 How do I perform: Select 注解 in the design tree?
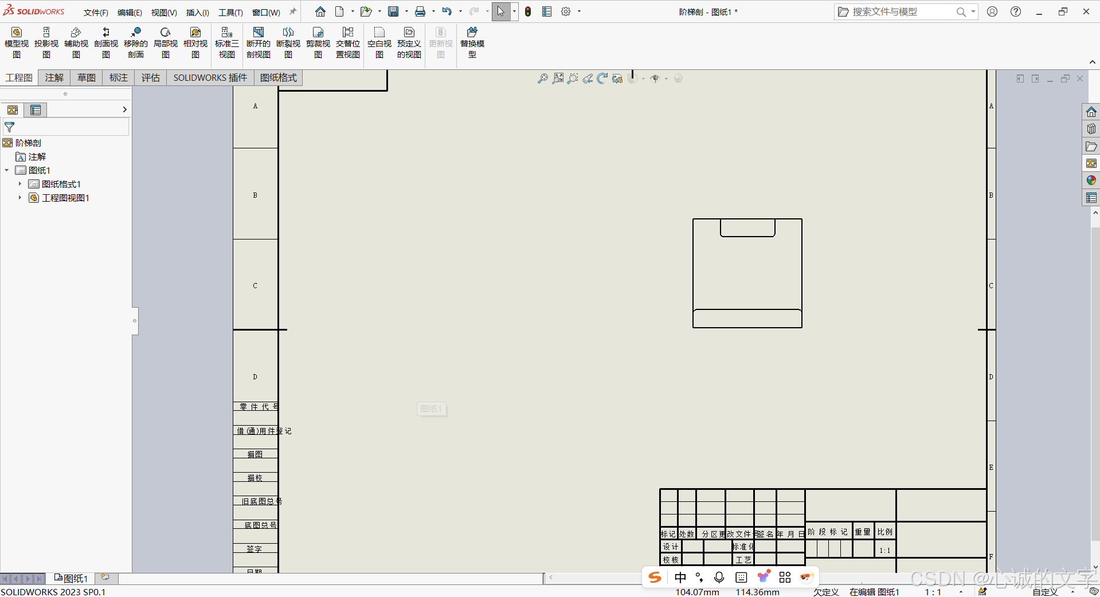pos(37,156)
